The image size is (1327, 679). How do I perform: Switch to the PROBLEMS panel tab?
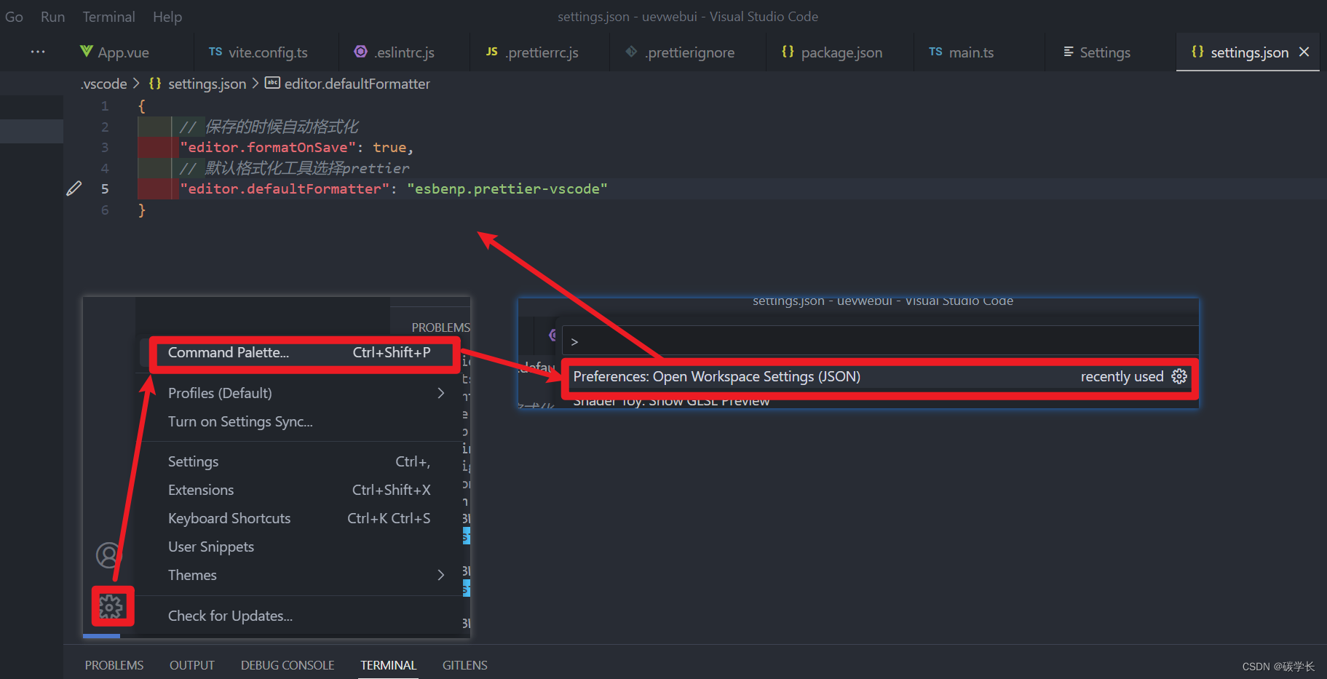click(114, 665)
